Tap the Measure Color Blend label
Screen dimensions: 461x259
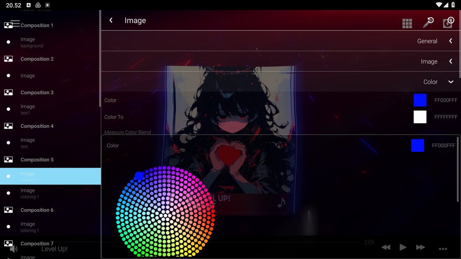click(x=128, y=132)
